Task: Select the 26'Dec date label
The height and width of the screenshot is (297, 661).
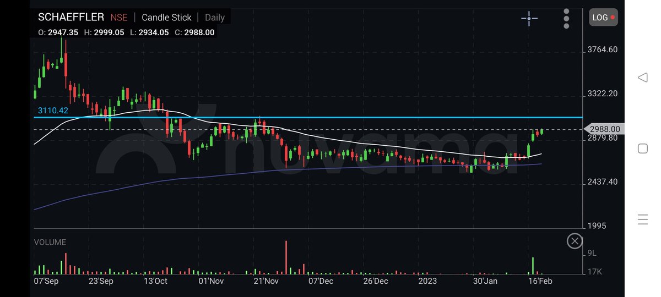Action: 375,281
